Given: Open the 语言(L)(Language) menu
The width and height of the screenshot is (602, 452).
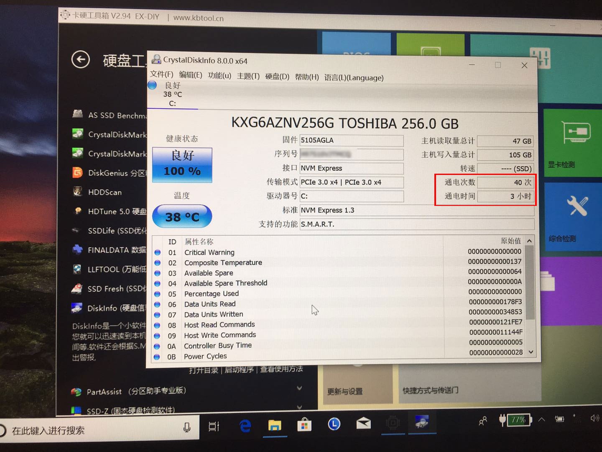Looking at the screenshot, I should [x=354, y=78].
